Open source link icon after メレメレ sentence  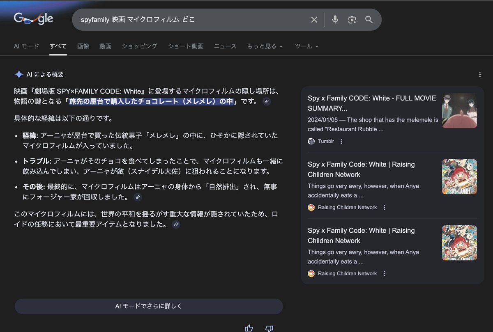pos(267,101)
